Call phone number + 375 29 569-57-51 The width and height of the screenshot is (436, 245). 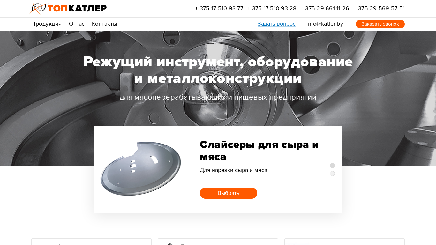pos(379,9)
